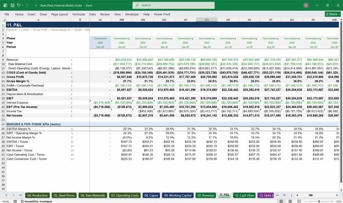Open the Power Pivot tab
343x203 pixels.
tap(162, 14)
